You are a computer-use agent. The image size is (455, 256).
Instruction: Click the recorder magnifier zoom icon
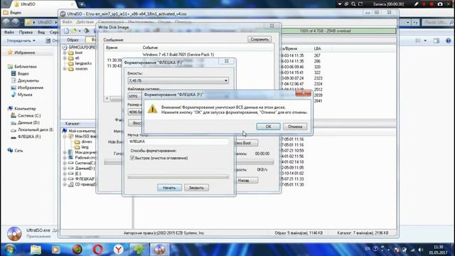point(353,4)
